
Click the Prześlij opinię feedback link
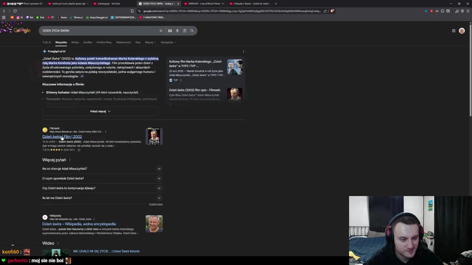click(156, 204)
